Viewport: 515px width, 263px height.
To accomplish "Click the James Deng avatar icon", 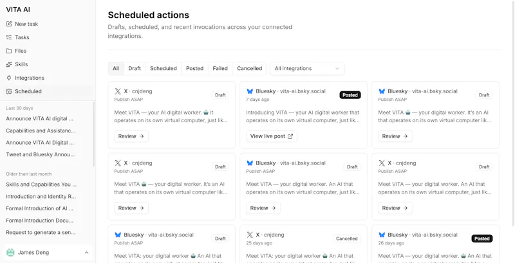I will [10, 253].
